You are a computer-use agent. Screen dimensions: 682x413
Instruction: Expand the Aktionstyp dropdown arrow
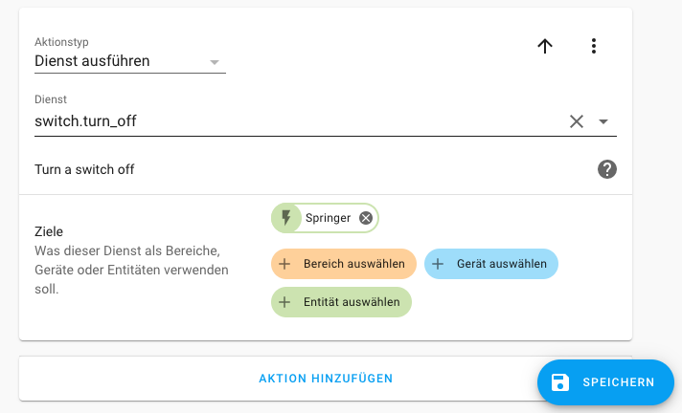(x=215, y=62)
